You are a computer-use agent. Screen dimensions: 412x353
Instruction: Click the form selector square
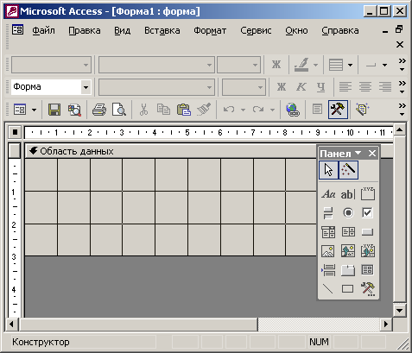click(x=15, y=133)
